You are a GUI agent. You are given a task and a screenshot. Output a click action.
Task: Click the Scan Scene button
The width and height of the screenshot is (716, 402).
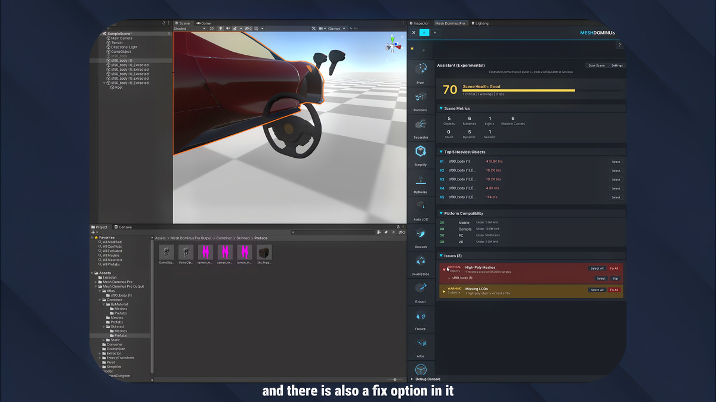597,66
